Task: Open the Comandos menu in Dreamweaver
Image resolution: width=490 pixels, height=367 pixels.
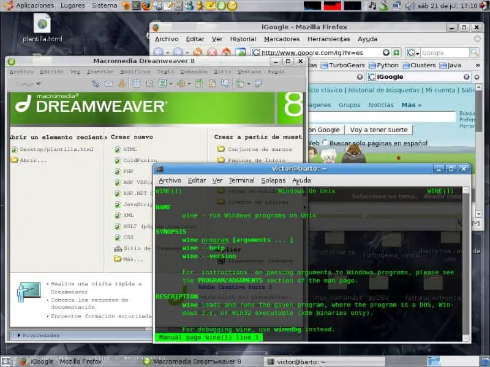Action: (194, 72)
